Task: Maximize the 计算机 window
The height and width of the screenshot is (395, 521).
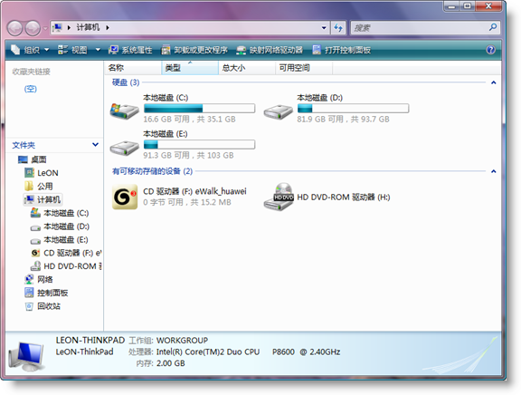Action: [x=467, y=6]
